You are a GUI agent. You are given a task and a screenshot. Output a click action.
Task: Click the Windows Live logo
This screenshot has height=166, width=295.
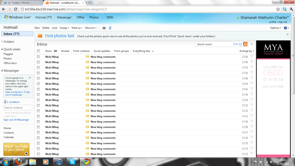click(18, 17)
